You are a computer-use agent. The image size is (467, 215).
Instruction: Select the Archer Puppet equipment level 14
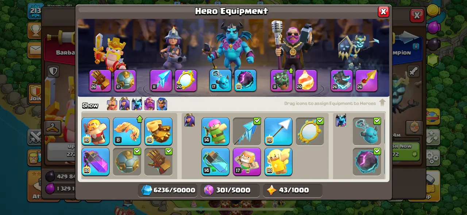[216, 131]
